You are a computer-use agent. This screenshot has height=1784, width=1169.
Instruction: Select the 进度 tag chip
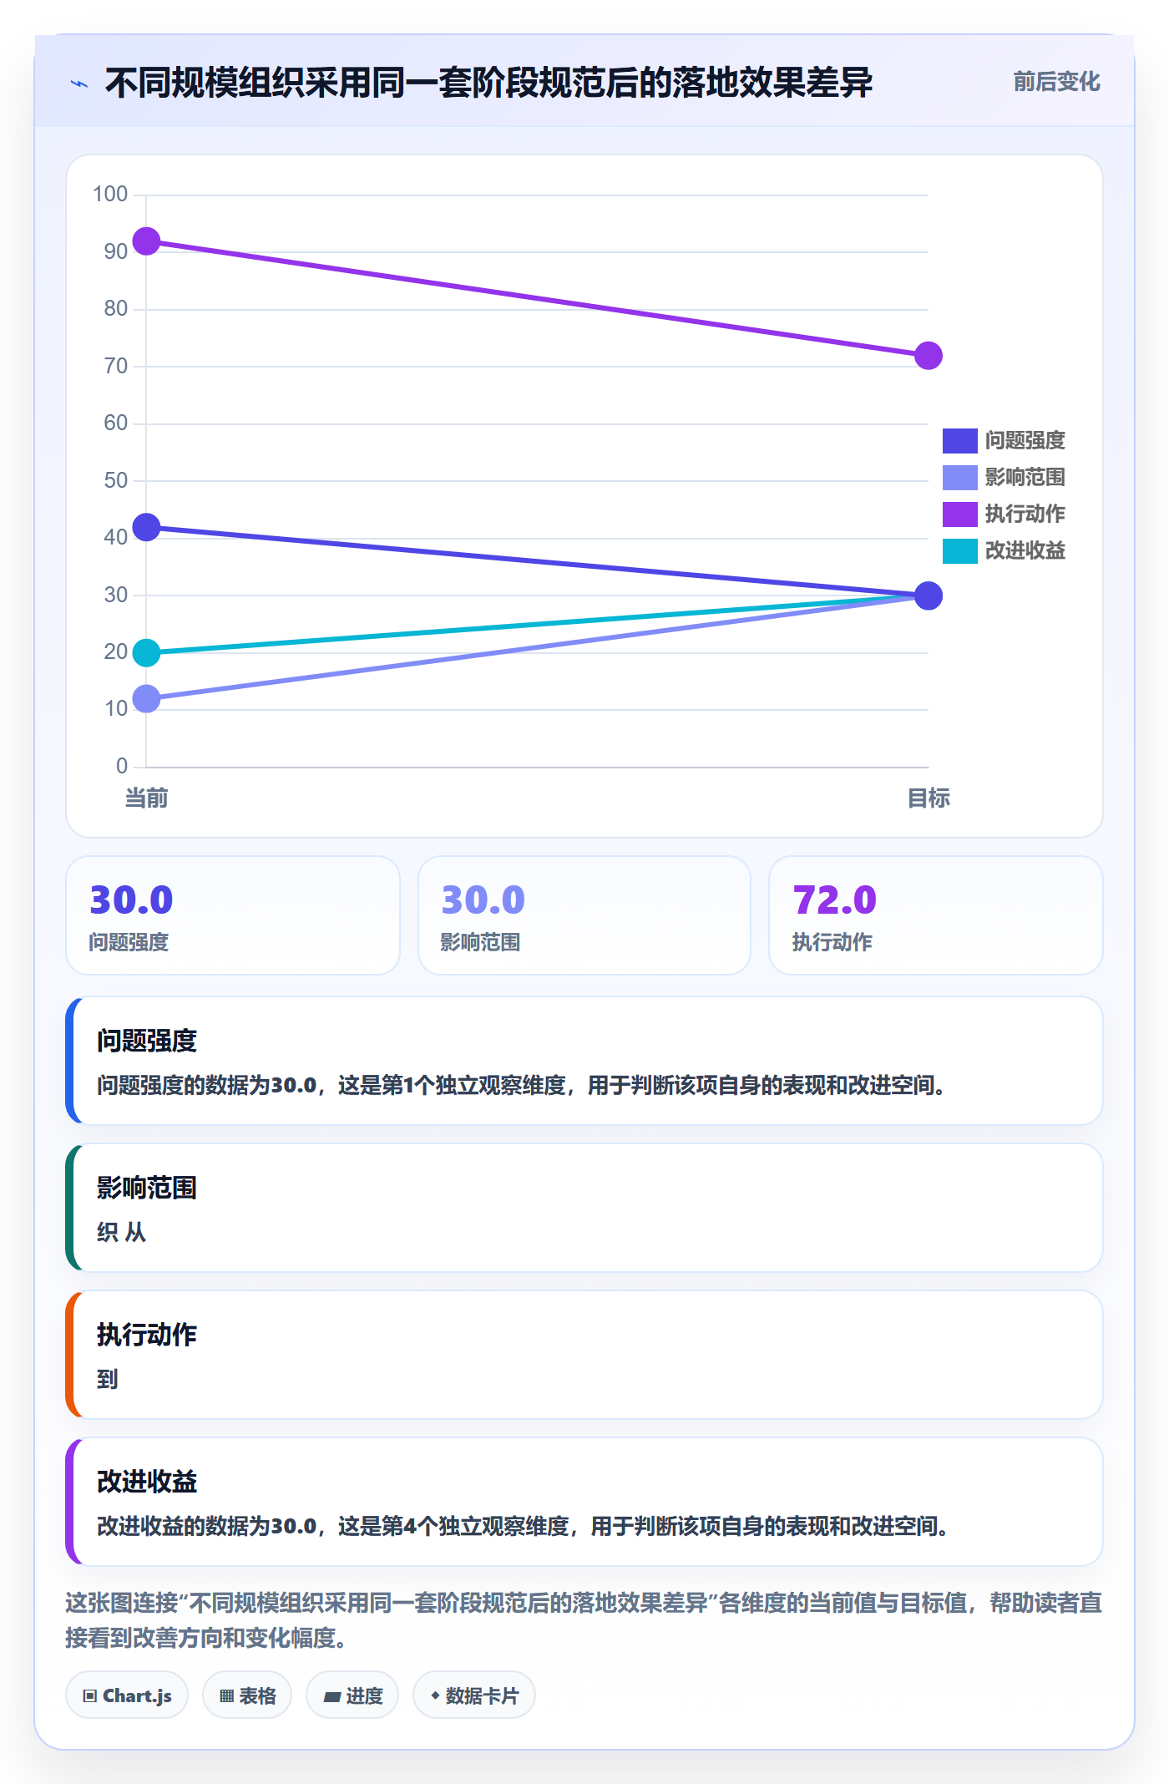point(352,1695)
